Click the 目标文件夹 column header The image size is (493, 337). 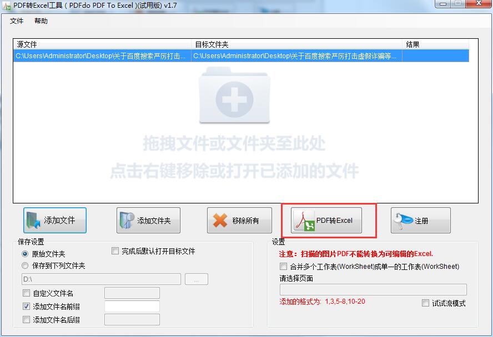click(297, 44)
